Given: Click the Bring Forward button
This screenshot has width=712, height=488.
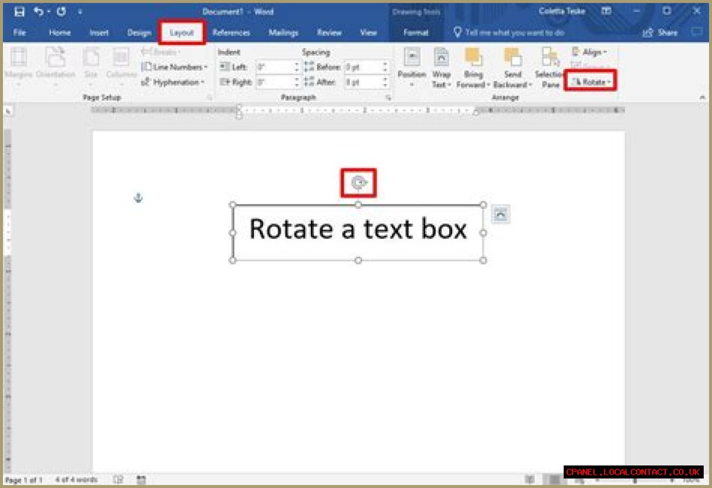Looking at the screenshot, I should click(473, 67).
